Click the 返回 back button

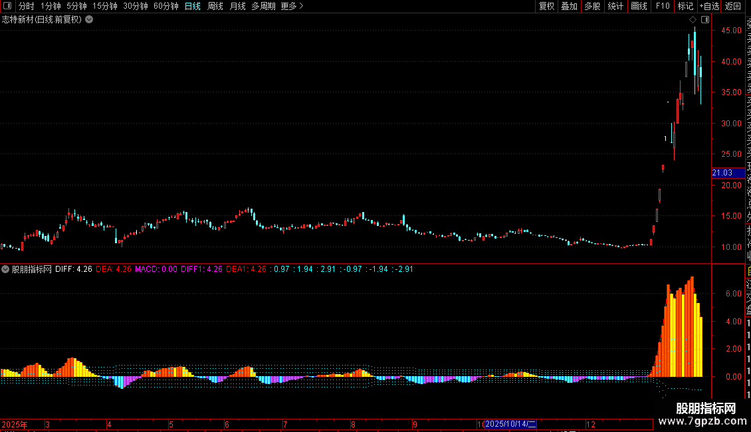733,6
